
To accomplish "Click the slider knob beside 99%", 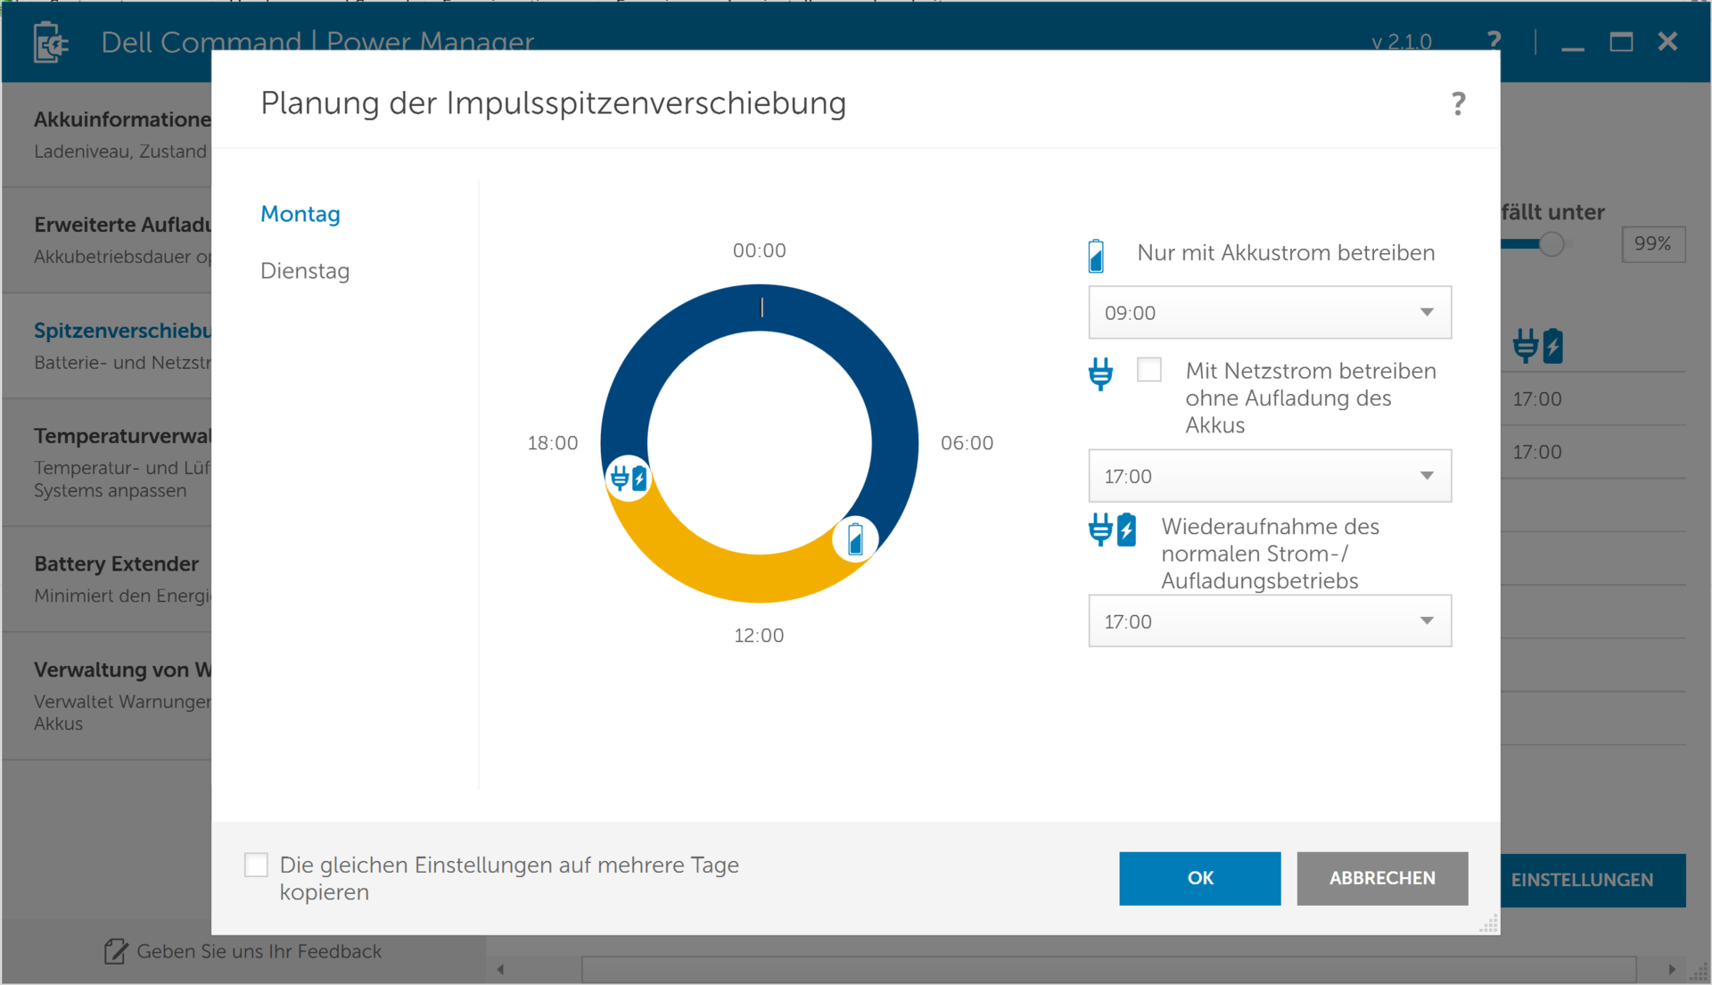I will pyautogui.click(x=1551, y=244).
